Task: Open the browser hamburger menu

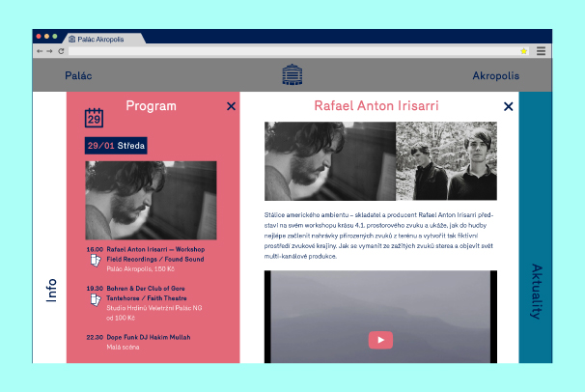Action: point(542,50)
